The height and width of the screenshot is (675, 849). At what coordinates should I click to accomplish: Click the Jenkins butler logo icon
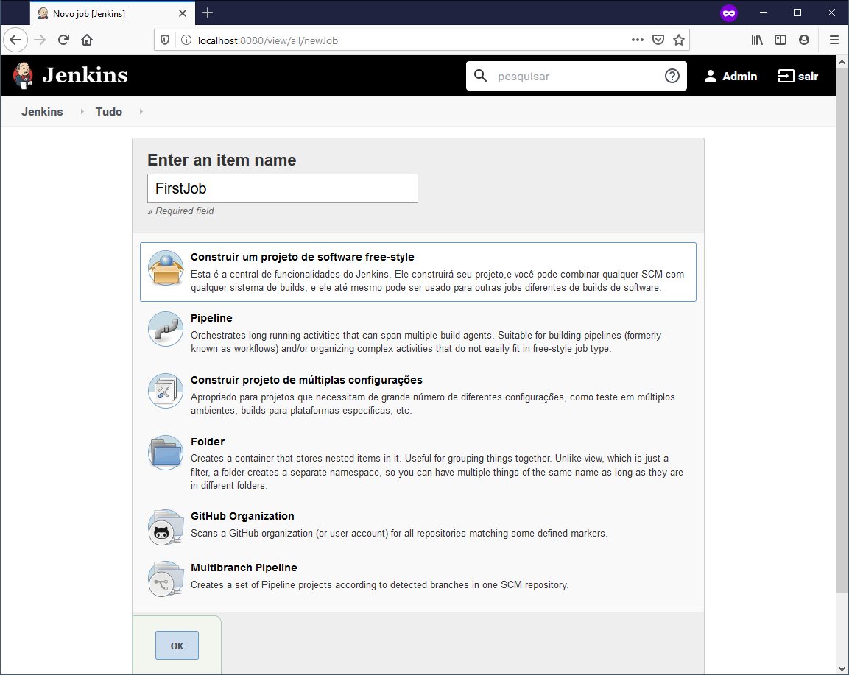23,75
